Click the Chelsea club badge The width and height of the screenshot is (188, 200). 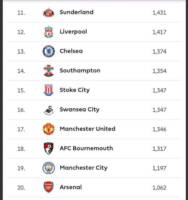click(x=49, y=51)
